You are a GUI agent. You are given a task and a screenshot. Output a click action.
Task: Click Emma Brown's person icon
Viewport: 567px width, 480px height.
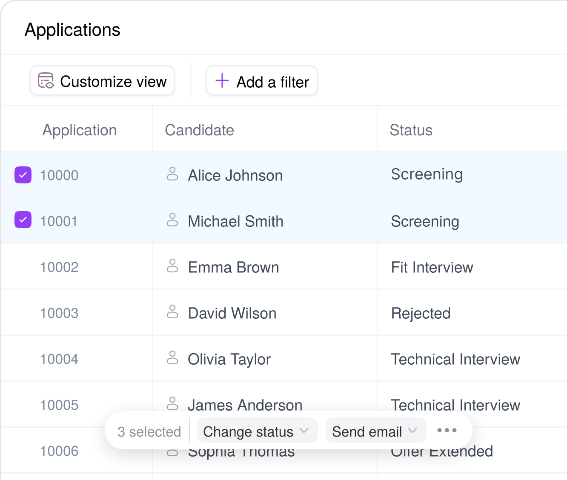point(172,266)
